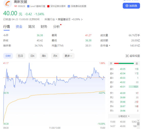Switch to the 资金 tab
141x129 pixels.
point(19,27)
